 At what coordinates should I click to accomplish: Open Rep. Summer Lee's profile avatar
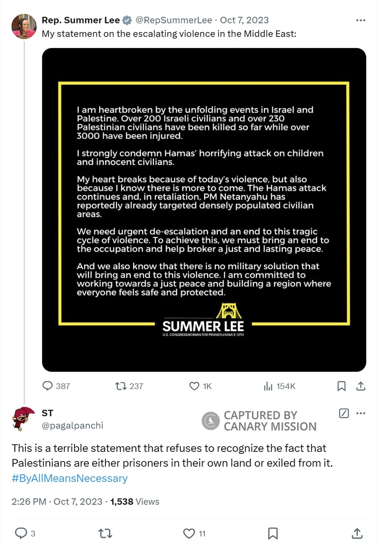coord(24,26)
